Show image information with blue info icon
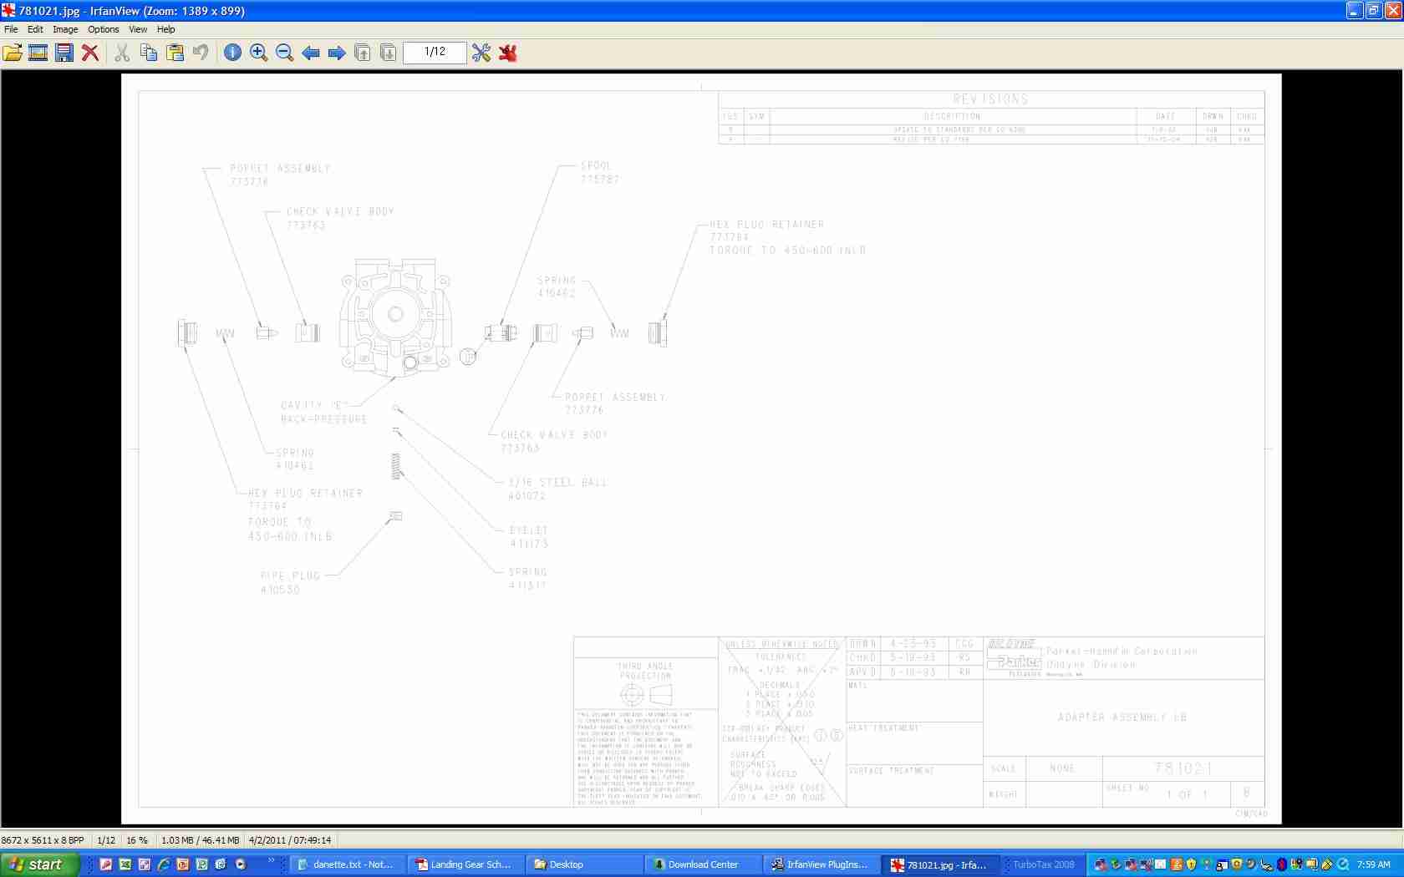The width and height of the screenshot is (1404, 877). point(232,53)
